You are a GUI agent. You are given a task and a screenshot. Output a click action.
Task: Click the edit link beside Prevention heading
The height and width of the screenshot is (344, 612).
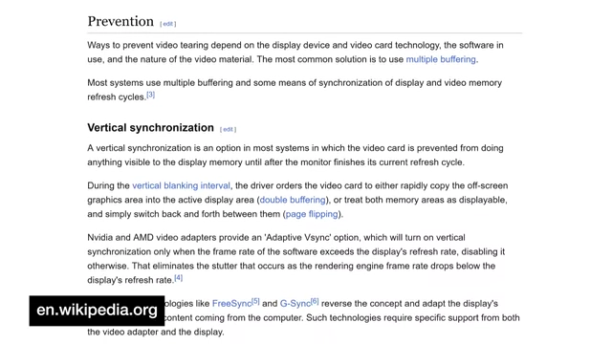click(x=168, y=24)
